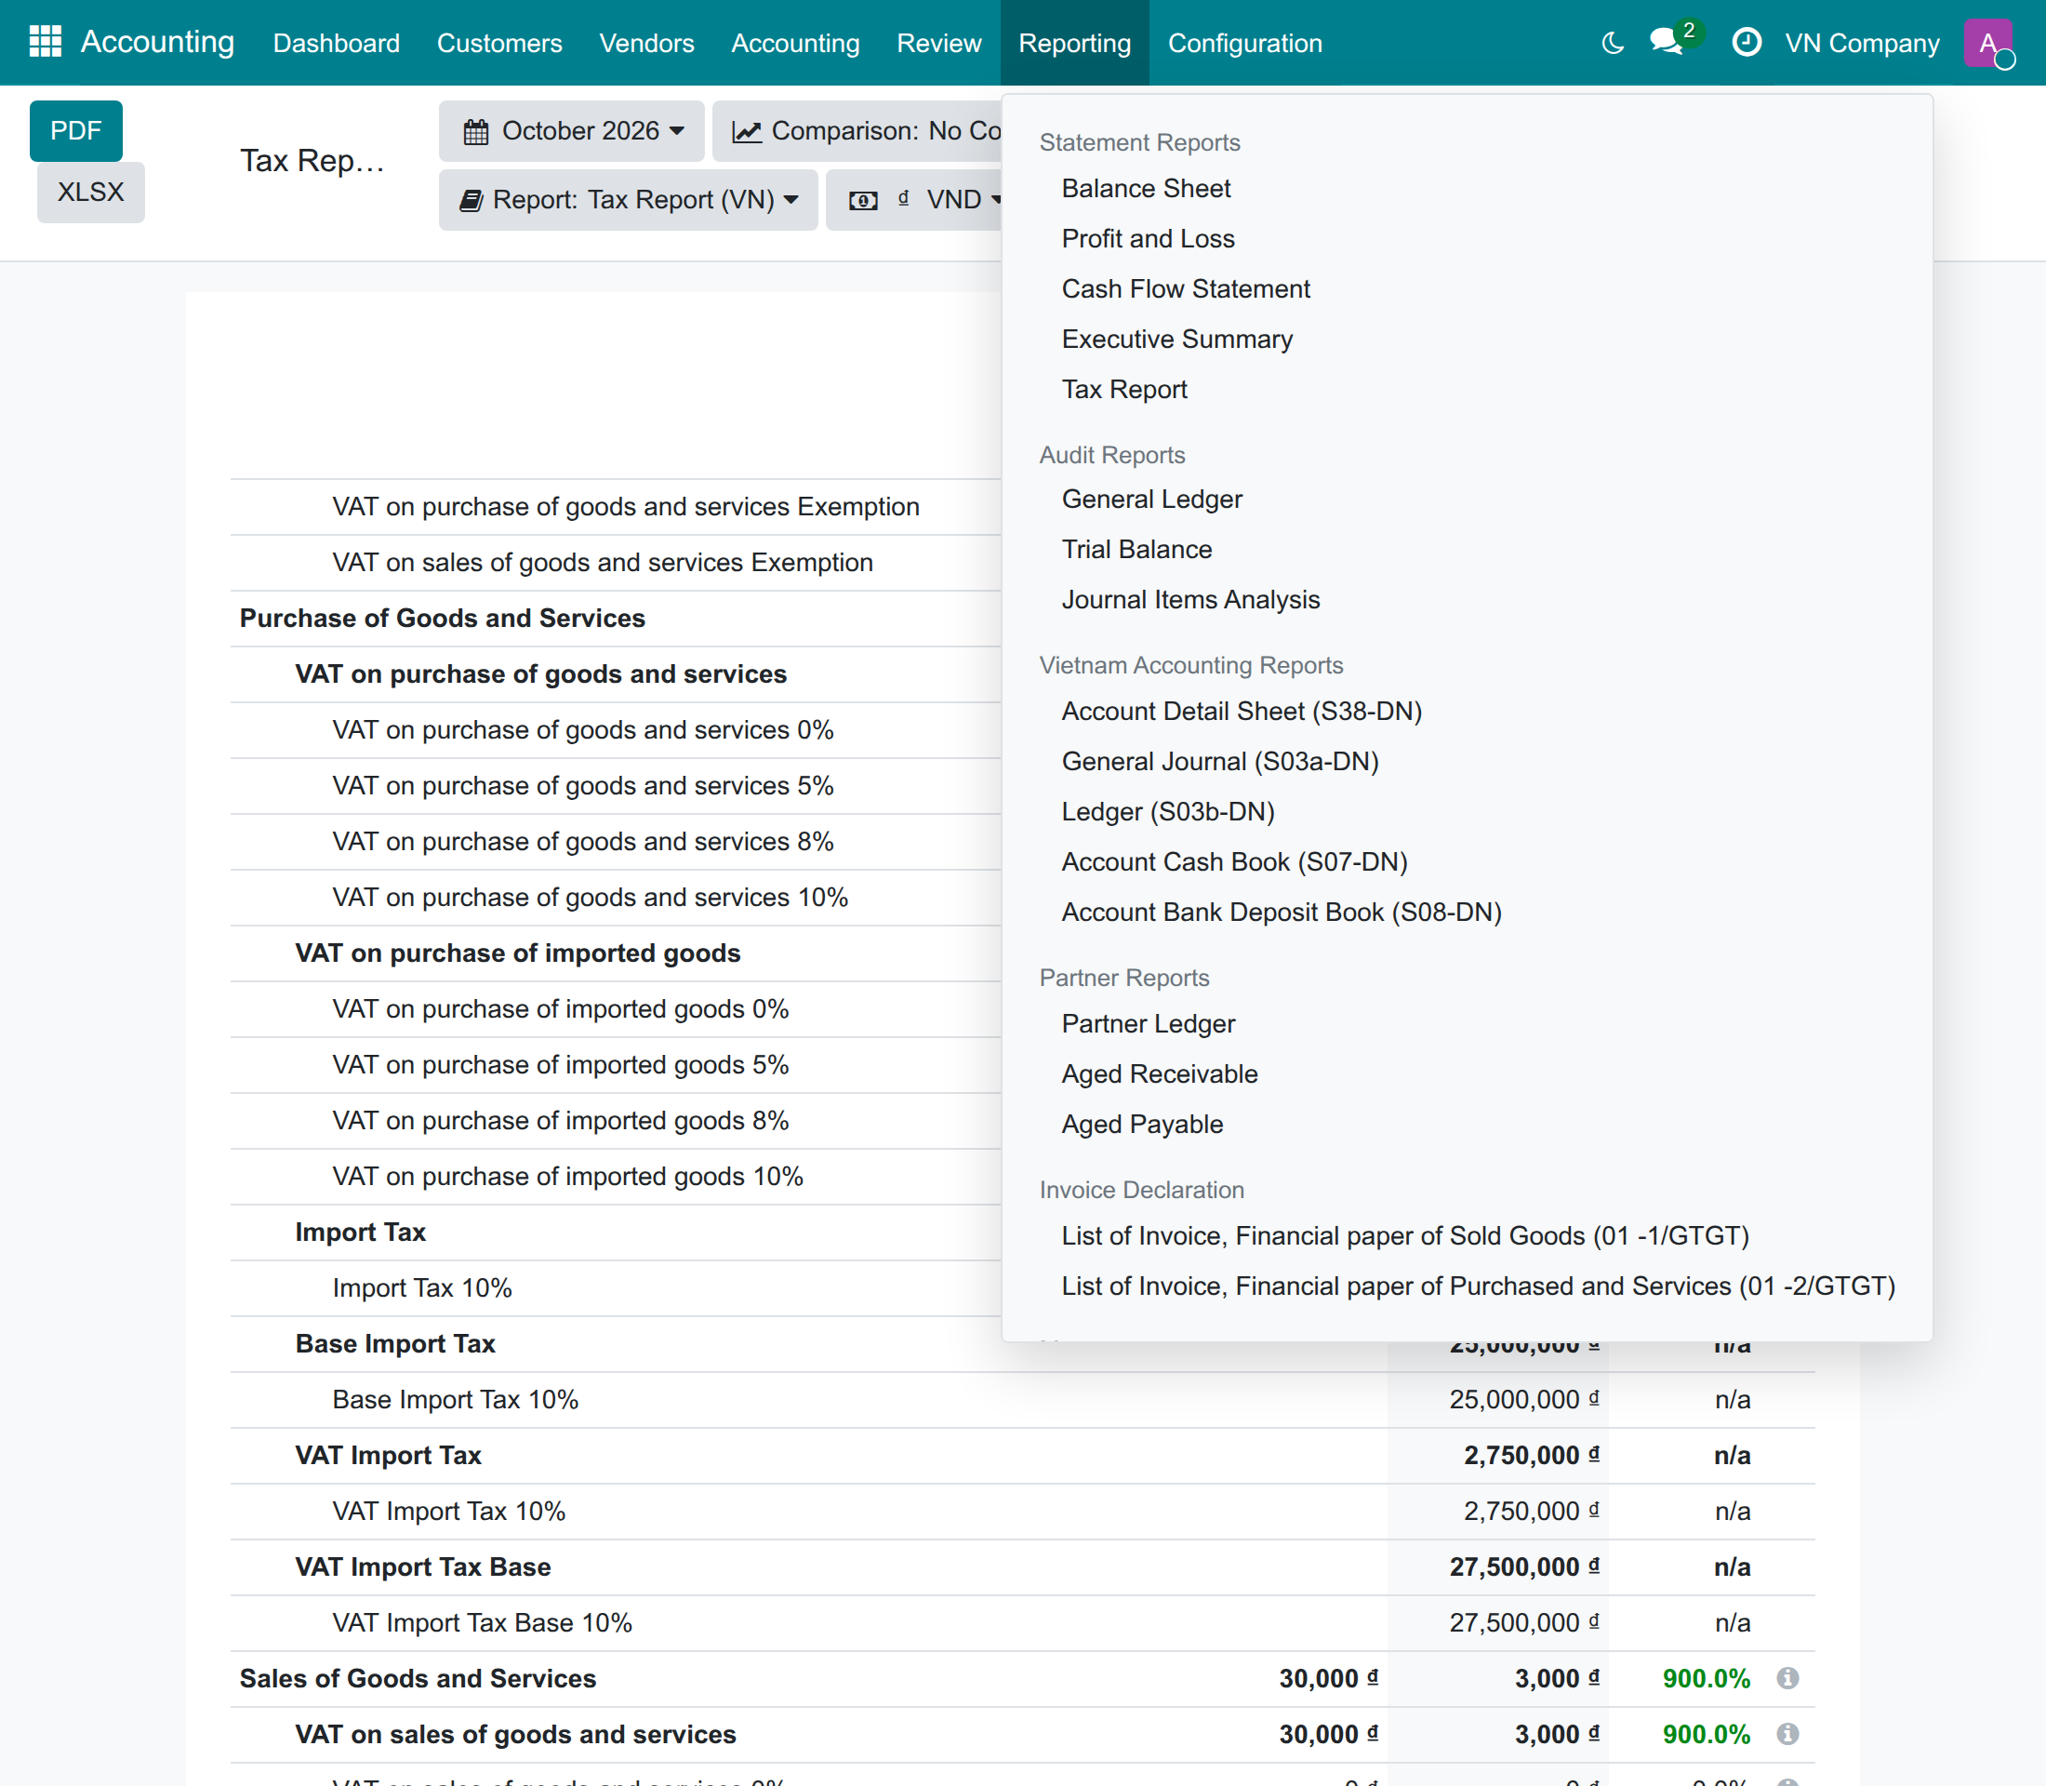Screen dimensions: 2046x1786
Task: Select the 'VAT Import Tax Base 10%' row
Action: 483,1622
